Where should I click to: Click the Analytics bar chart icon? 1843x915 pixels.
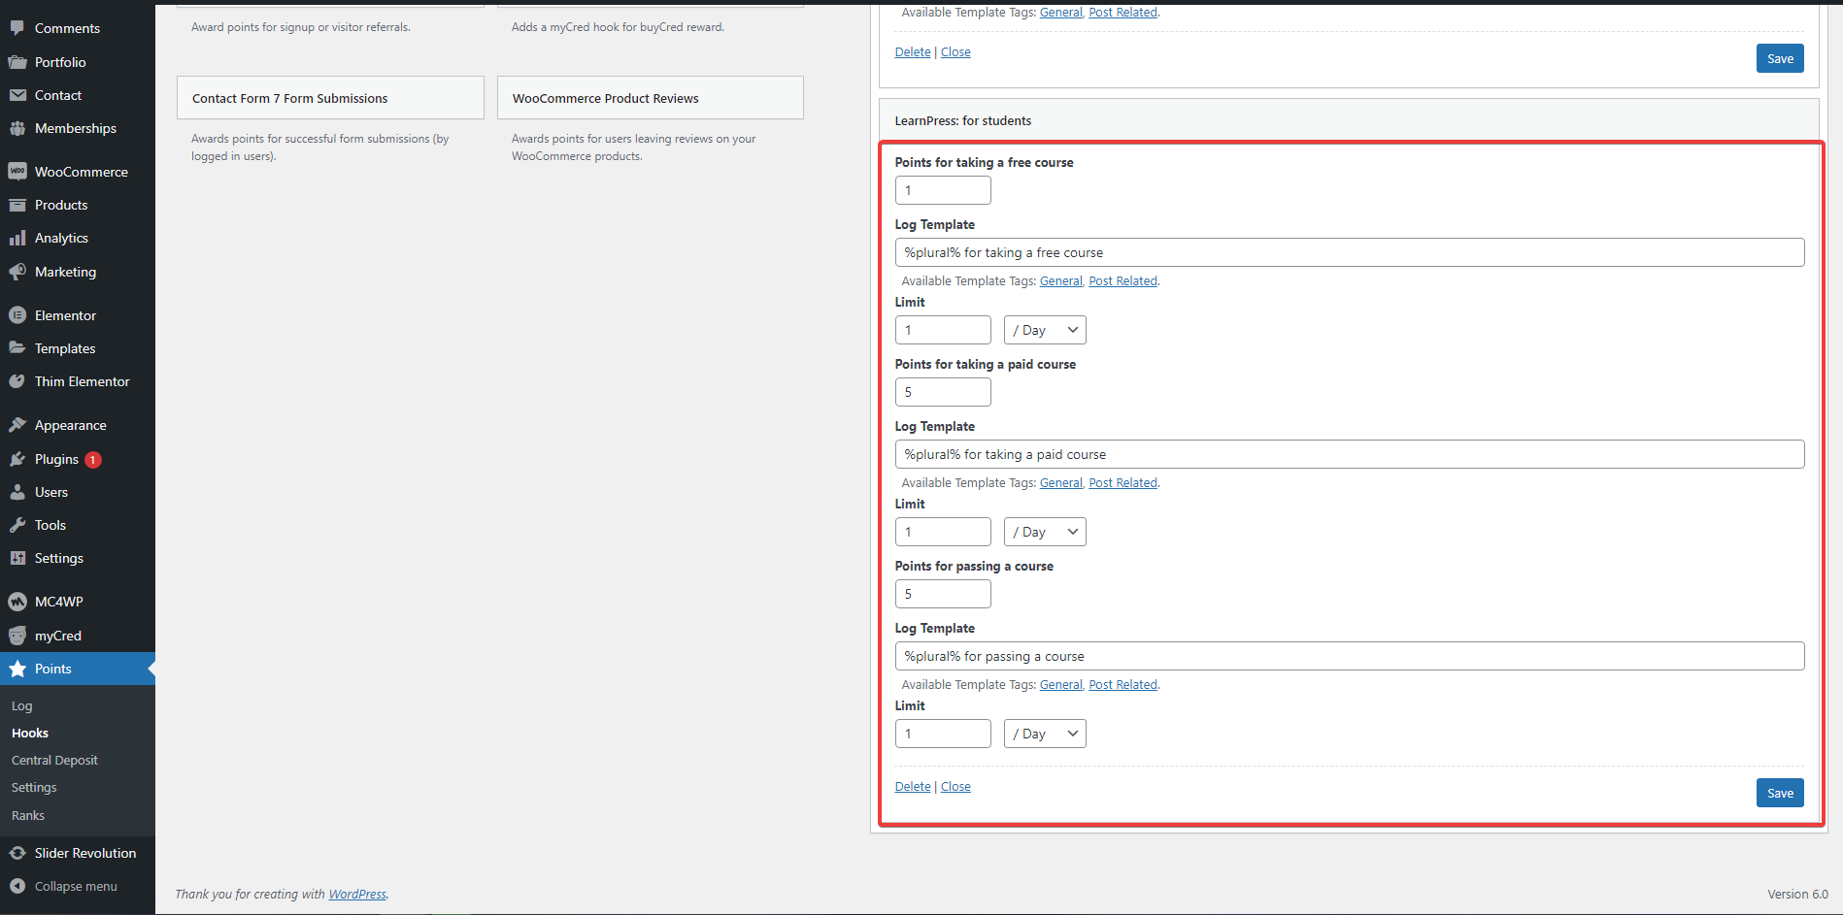(17, 238)
